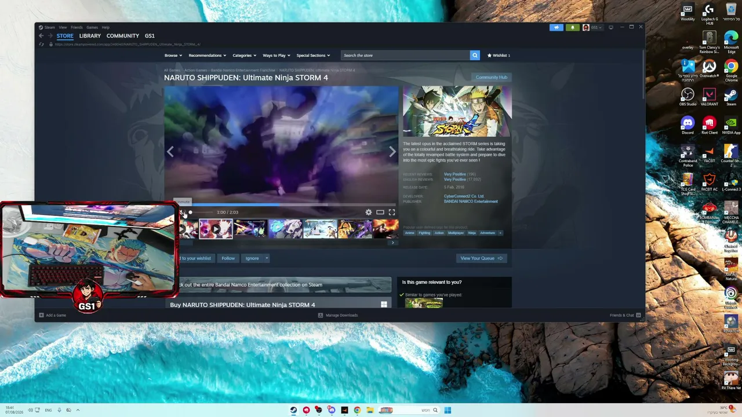The width and height of the screenshot is (742, 417).
Task: Open the Wishlist
Action: coord(499,56)
